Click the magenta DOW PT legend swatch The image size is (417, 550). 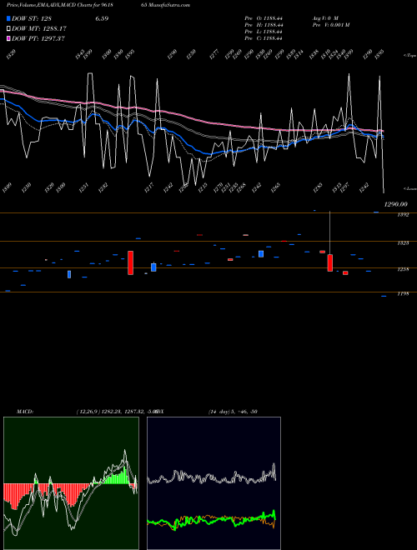8,38
